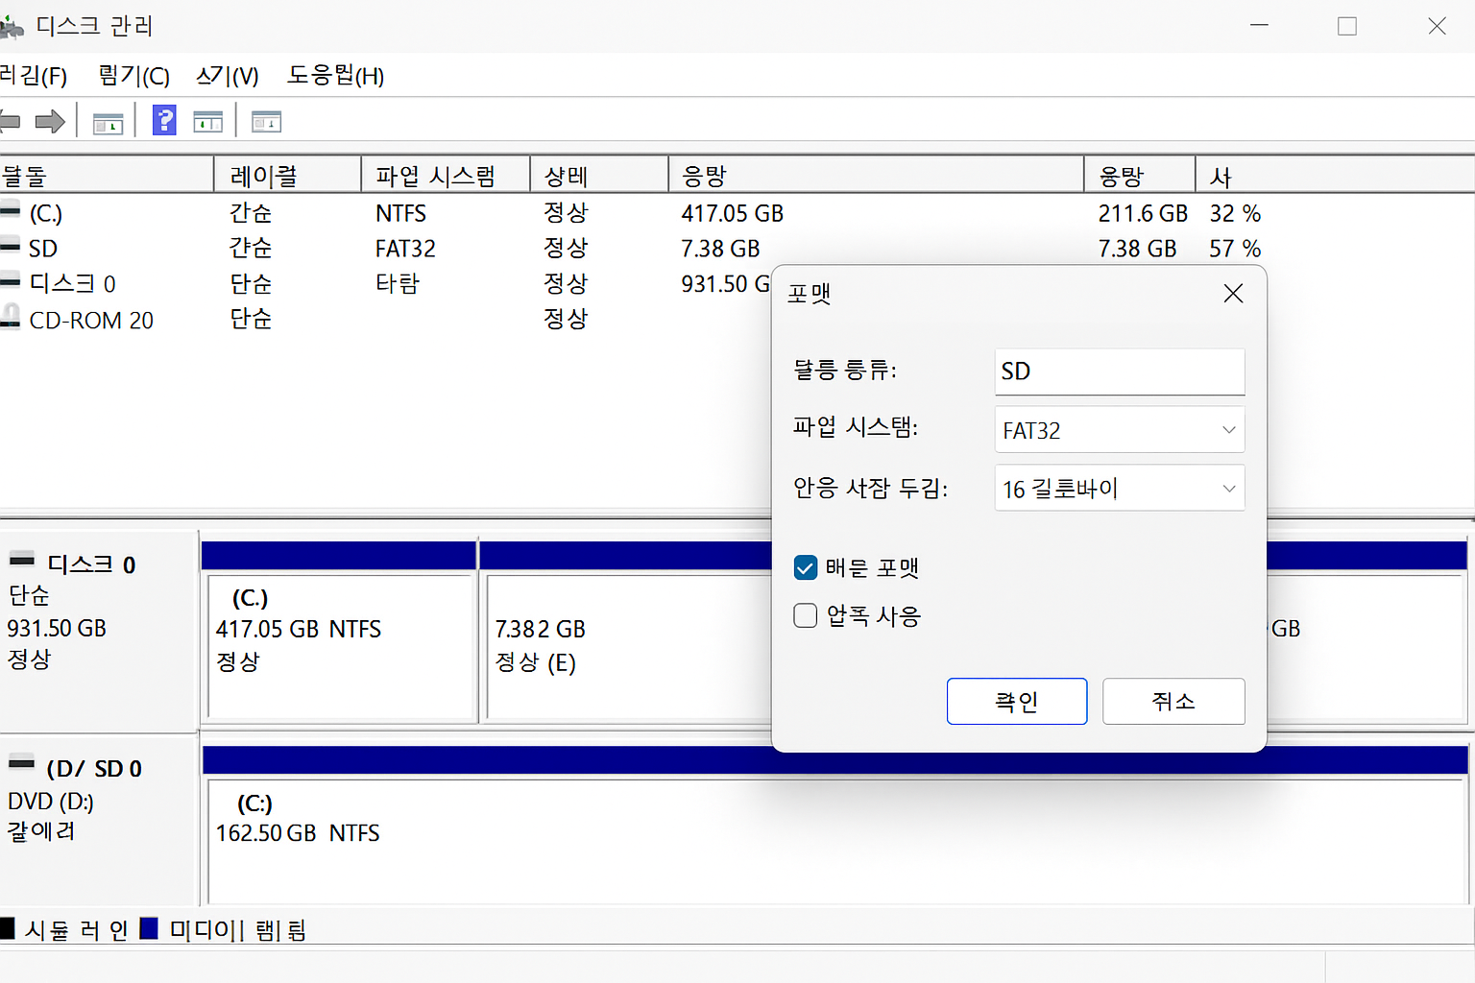Click the Disk Management icon in title bar

click(x=13, y=26)
